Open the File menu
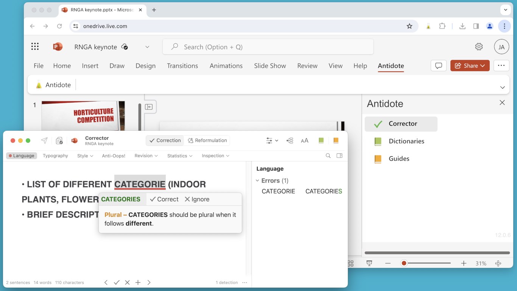This screenshot has height=291, width=517. (39, 66)
